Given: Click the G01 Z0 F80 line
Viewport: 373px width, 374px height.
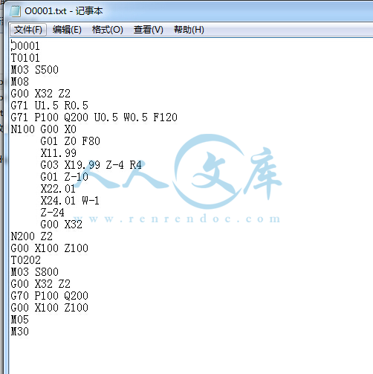Looking at the screenshot, I should point(70,141).
